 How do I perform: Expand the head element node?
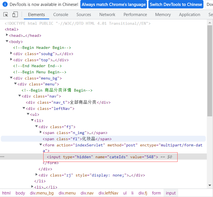(7, 35)
